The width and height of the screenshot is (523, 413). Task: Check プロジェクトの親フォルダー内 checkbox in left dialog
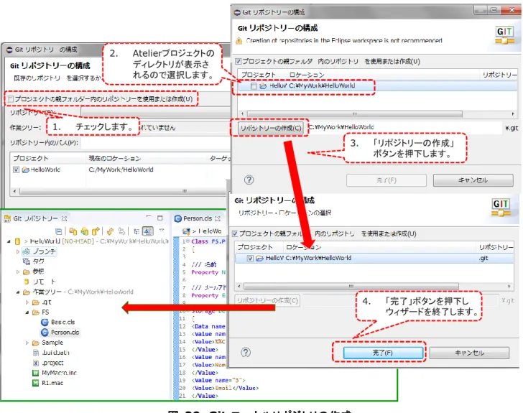point(10,99)
